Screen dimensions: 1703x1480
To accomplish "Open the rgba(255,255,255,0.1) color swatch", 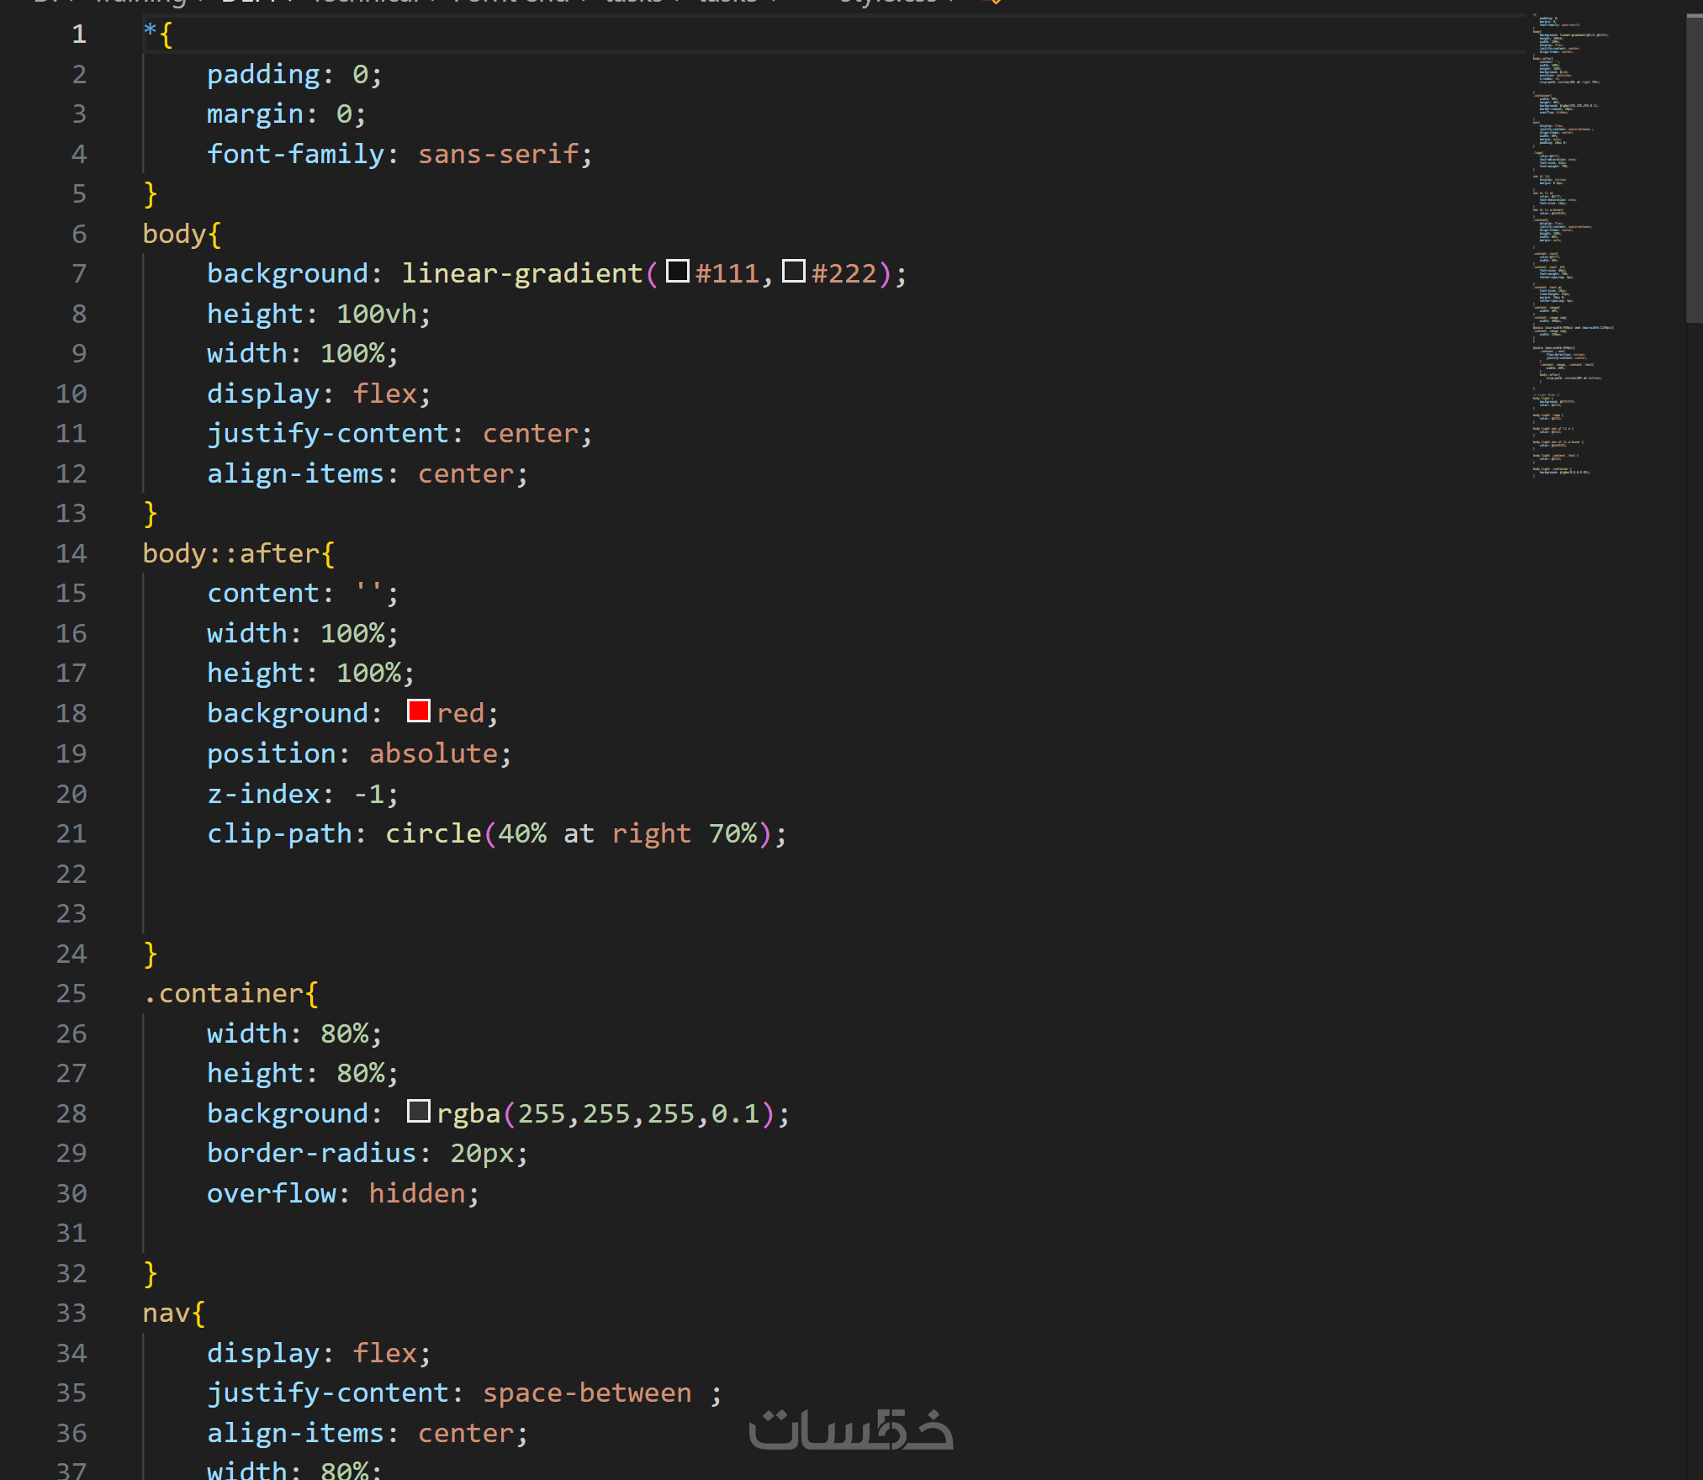I will click(418, 1112).
